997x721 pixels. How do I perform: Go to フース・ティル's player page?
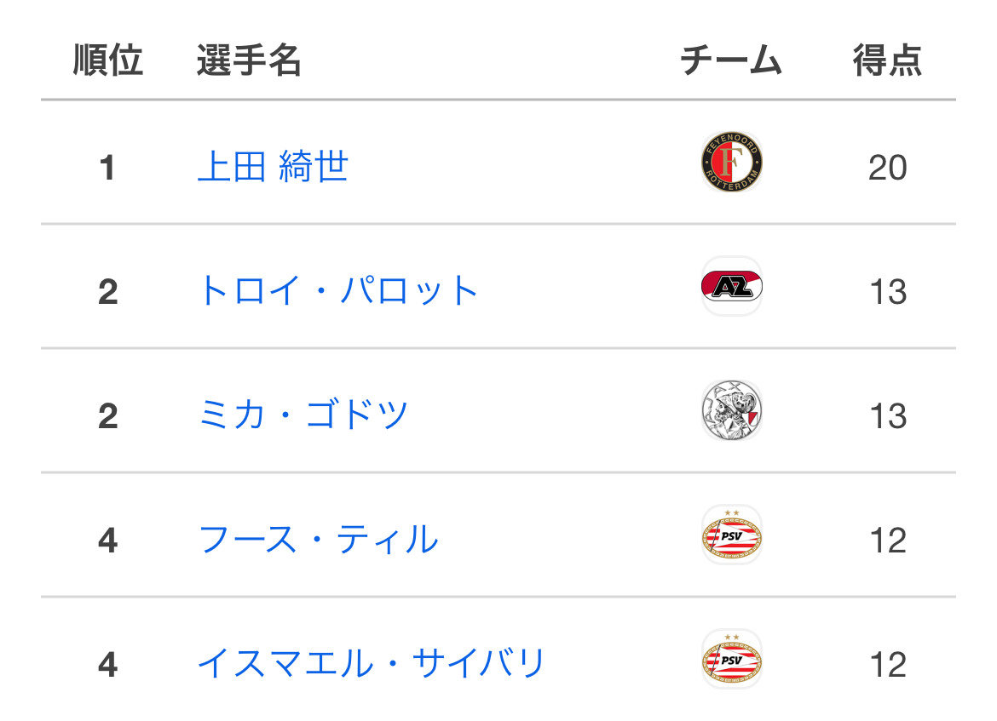[318, 539]
